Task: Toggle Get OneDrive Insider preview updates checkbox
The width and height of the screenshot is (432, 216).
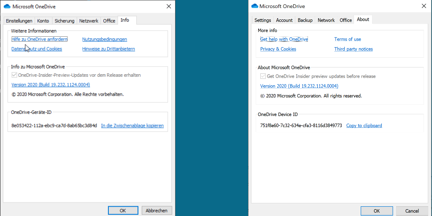Action: pos(263,76)
